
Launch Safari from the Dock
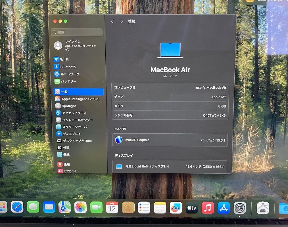[17, 208]
